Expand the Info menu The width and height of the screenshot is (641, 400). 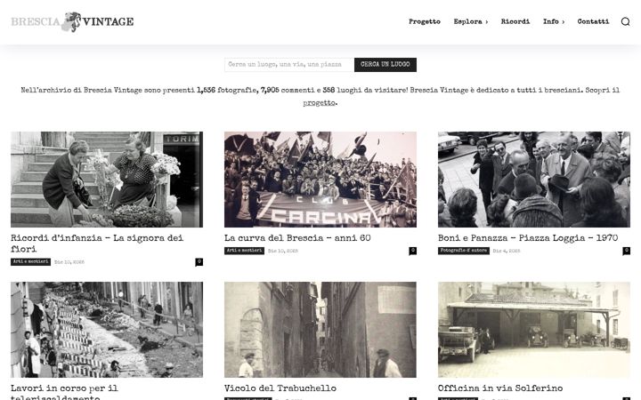(x=554, y=21)
